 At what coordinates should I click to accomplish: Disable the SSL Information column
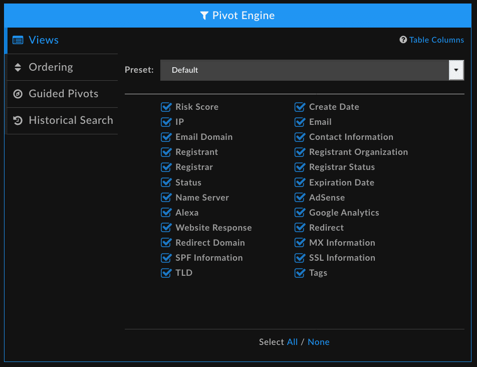[300, 258]
